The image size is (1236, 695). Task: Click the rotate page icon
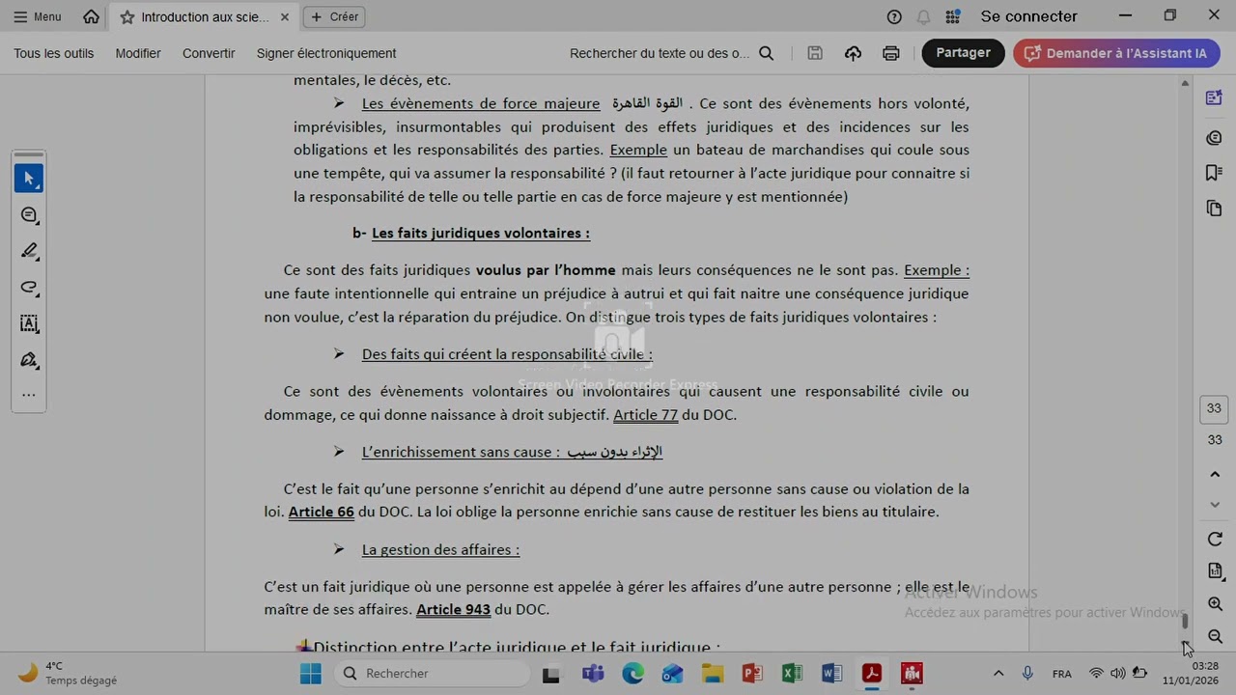(1215, 540)
